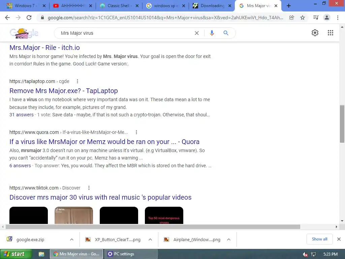Click the horizontal scrollbar thumb
The width and height of the screenshot is (345, 259).
153,227
